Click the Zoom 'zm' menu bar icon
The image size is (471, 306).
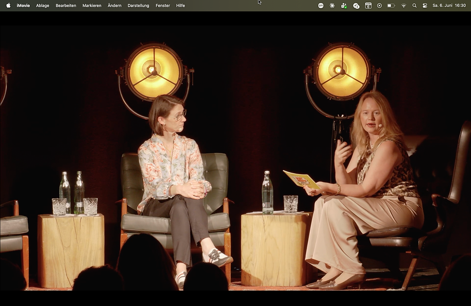pyautogui.click(x=321, y=5)
